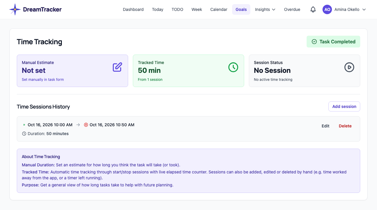Delete the 50 minutes session
The image size is (377, 210).
pos(345,126)
